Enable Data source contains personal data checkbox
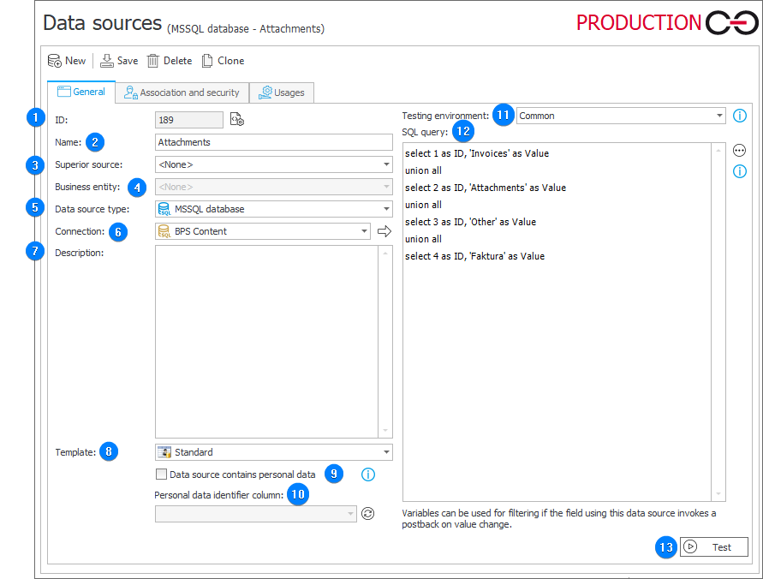The width and height of the screenshot is (763, 579). click(161, 475)
